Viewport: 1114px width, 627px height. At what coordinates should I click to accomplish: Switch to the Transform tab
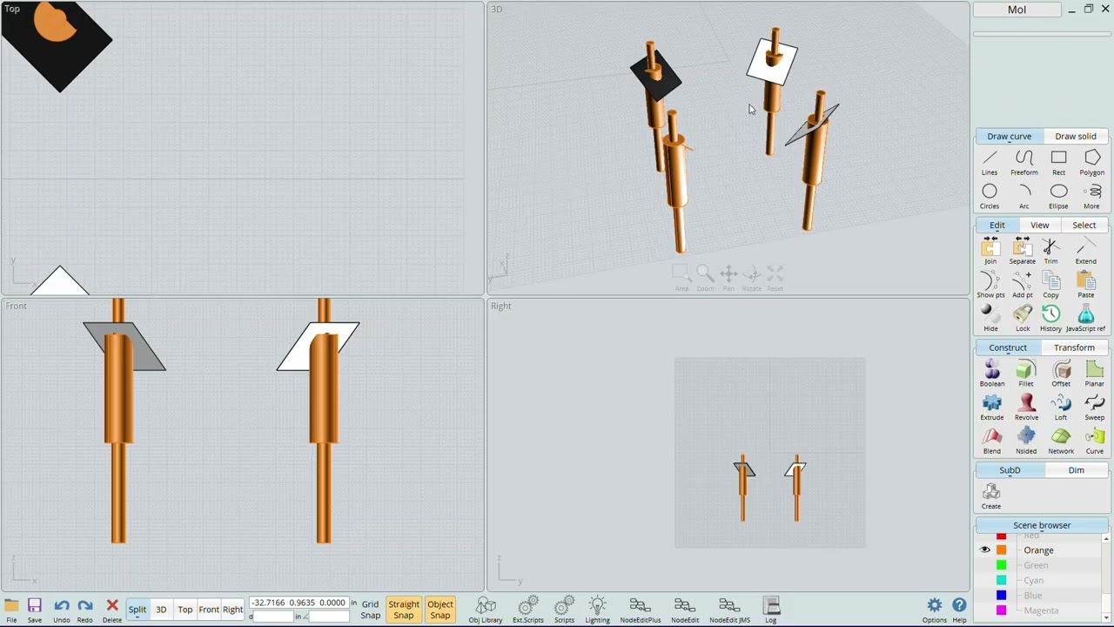[1075, 347]
